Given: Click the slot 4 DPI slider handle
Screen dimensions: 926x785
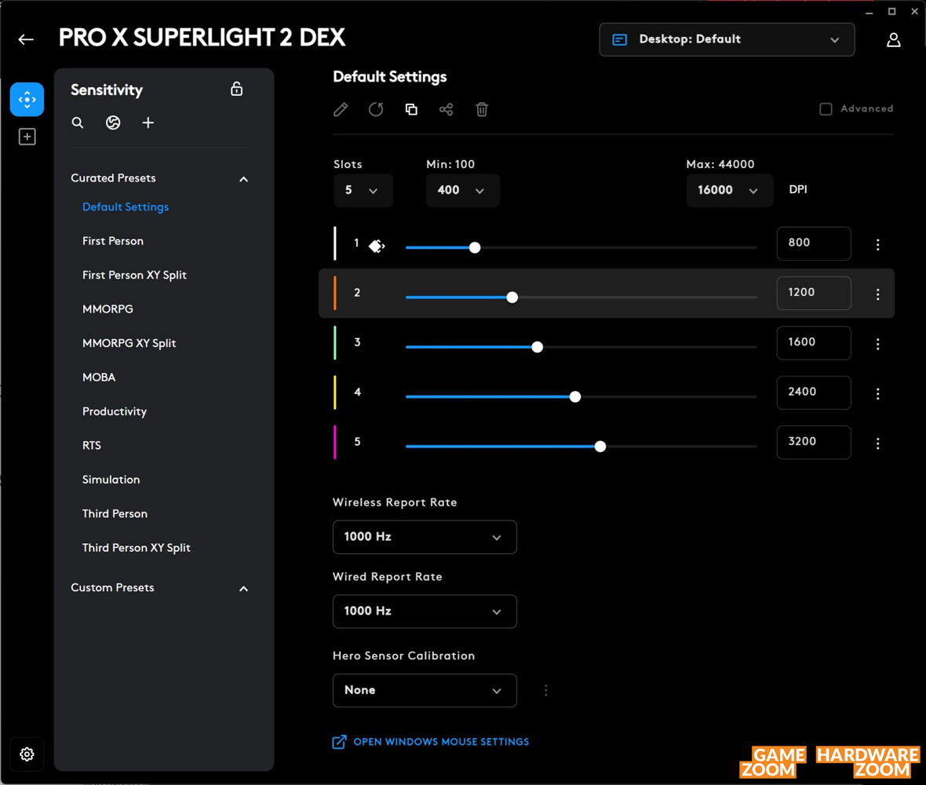Looking at the screenshot, I should (x=575, y=396).
